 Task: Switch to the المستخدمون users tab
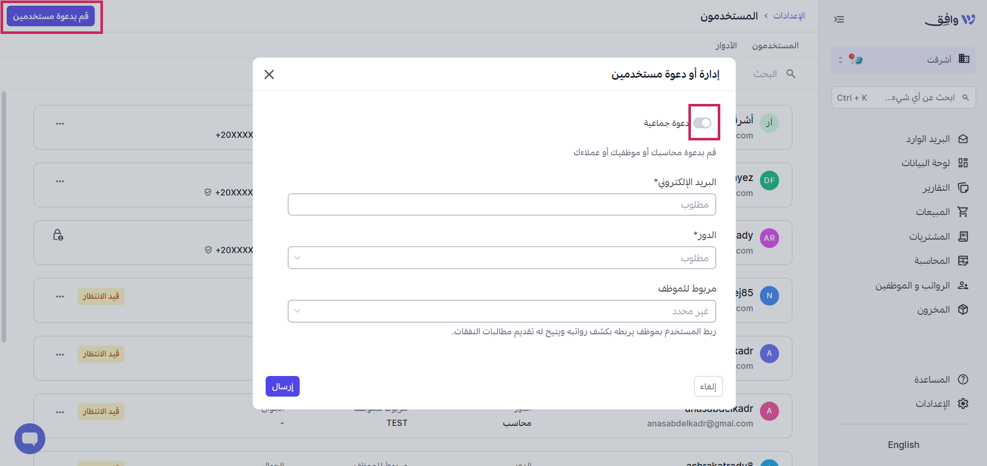tap(775, 45)
